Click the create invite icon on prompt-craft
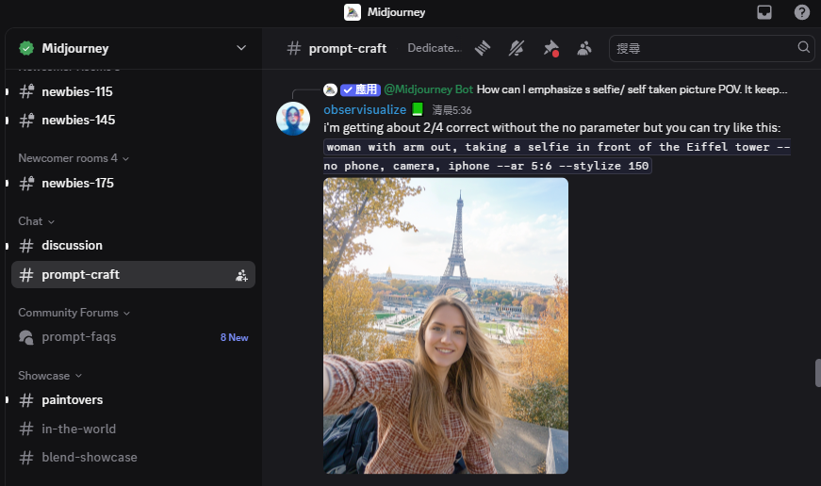The width and height of the screenshot is (821, 486). [x=241, y=275]
